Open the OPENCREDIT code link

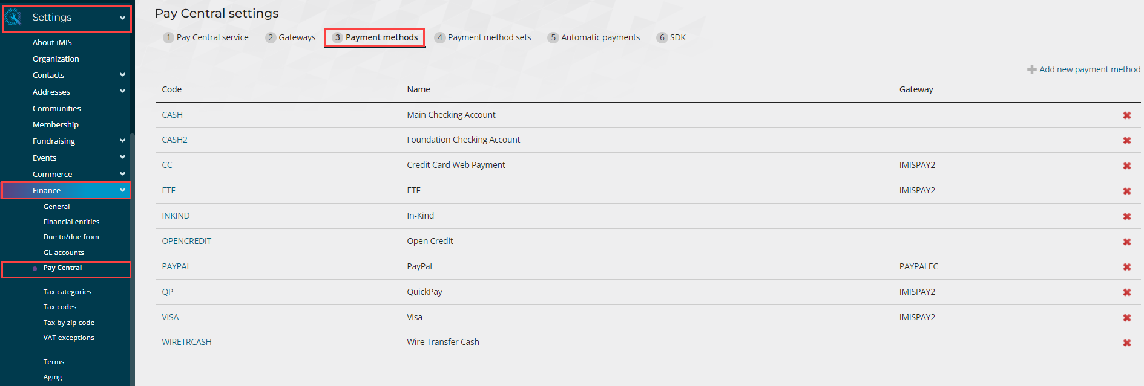pyautogui.click(x=186, y=241)
